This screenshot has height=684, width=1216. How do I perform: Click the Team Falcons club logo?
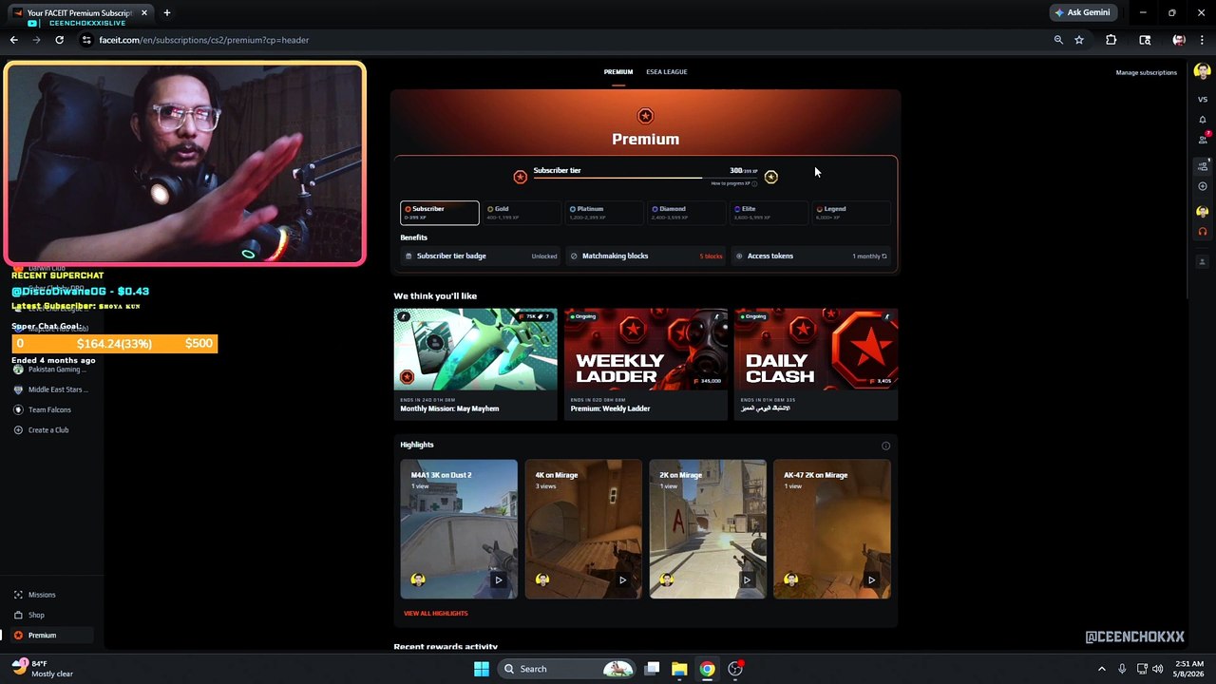tap(18, 409)
